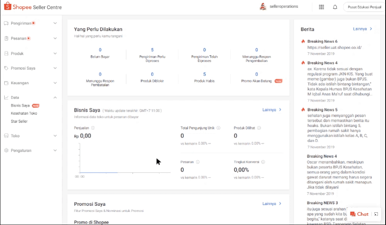
Task: Open the apps grid menu icon
Action: [x=321, y=7]
